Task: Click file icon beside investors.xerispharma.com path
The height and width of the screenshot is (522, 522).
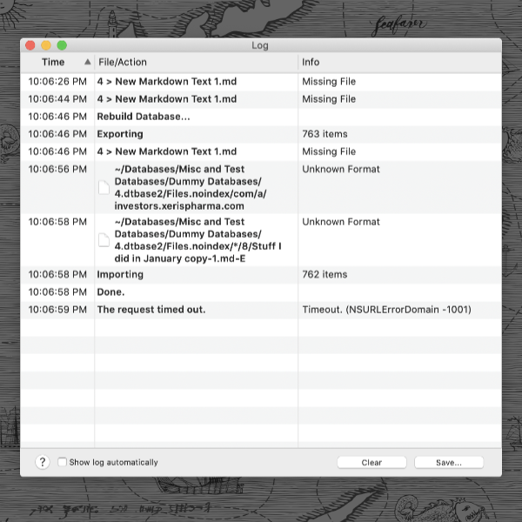Action: [x=104, y=187]
